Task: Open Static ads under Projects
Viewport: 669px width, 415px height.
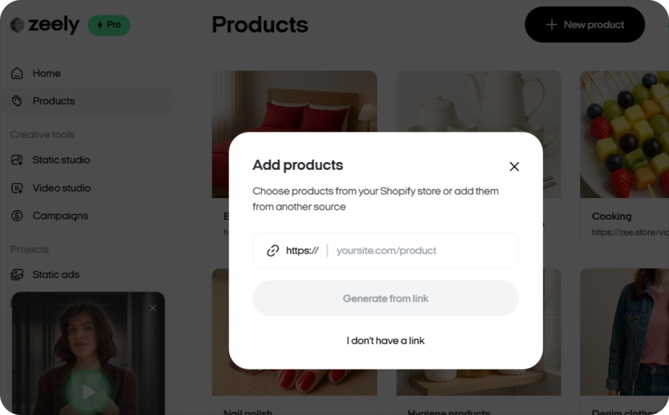Action: (18, 274)
